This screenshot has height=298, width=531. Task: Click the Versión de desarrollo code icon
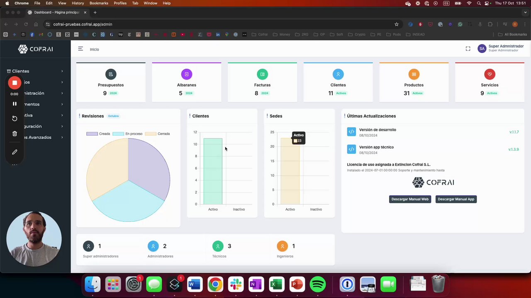[x=351, y=132]
